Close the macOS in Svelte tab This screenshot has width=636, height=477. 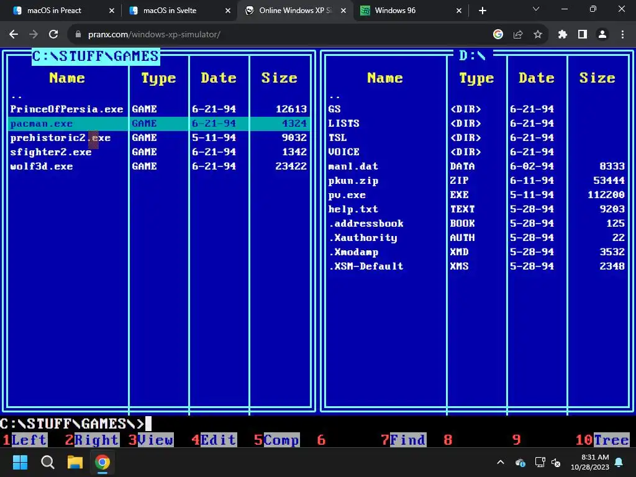point(227,11)
